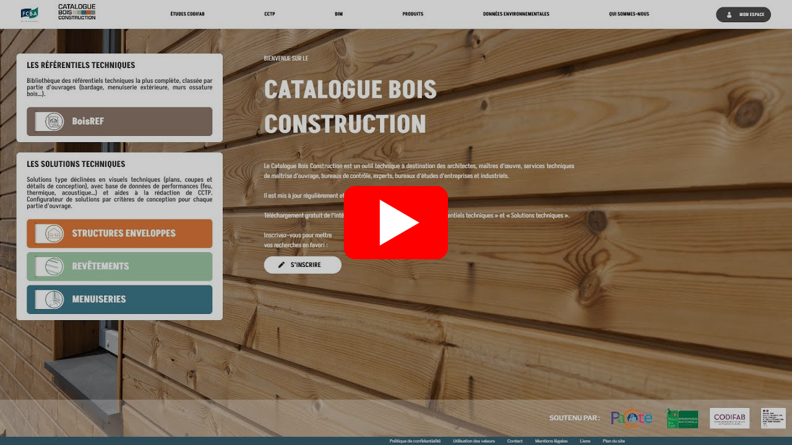792x445 pixels.
Task: Click the Menuiseries window icon
Action: tap(55, 299)
